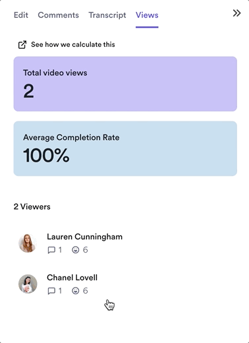
Task: Open See how we calculate this link
Action: coord(73,44)
